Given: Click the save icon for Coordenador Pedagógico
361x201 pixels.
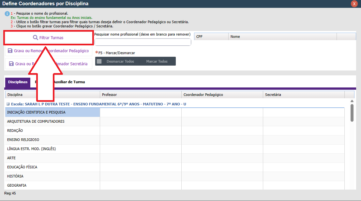Looking at the screenshot, I should click(x=10, y=51).
